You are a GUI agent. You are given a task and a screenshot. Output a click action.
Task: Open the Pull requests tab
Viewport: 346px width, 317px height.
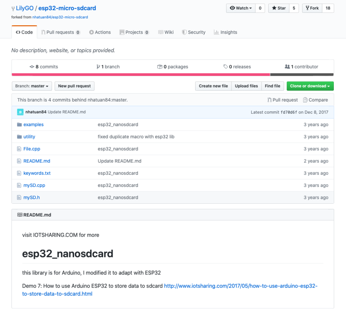click(61, 32)
